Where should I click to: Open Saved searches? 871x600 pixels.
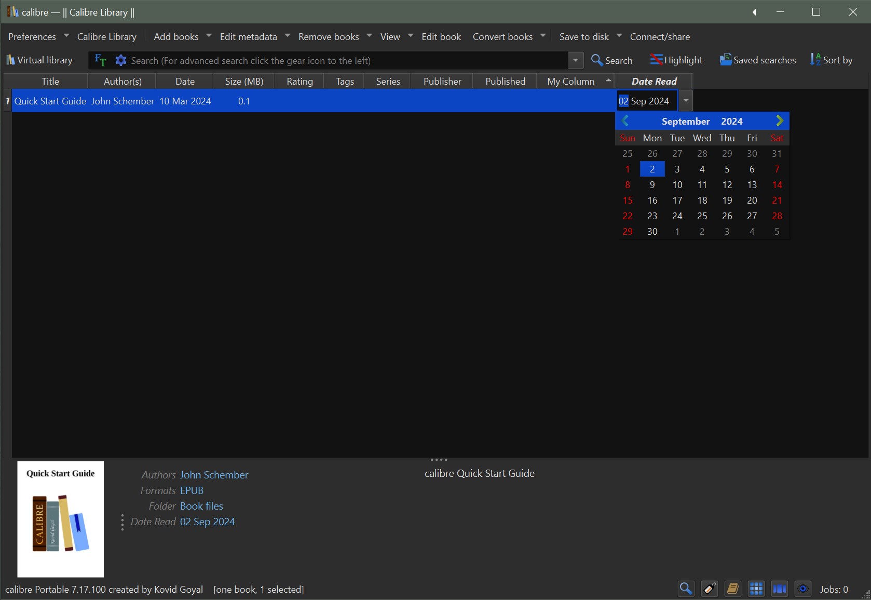758,60
